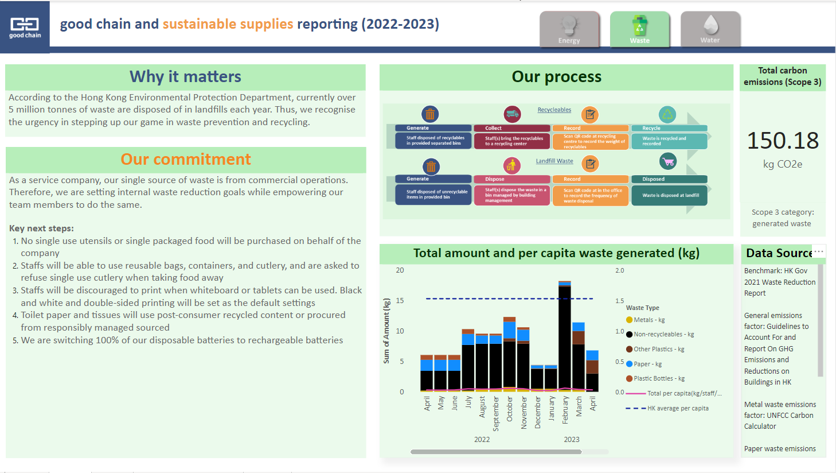Click 'Staff(s) bring the recyclables' box

512,141
